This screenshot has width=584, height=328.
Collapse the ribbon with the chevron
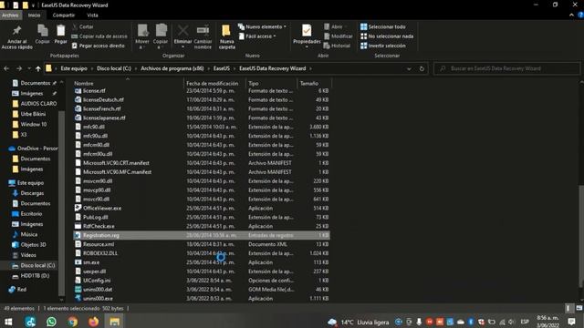coord(571,15)
